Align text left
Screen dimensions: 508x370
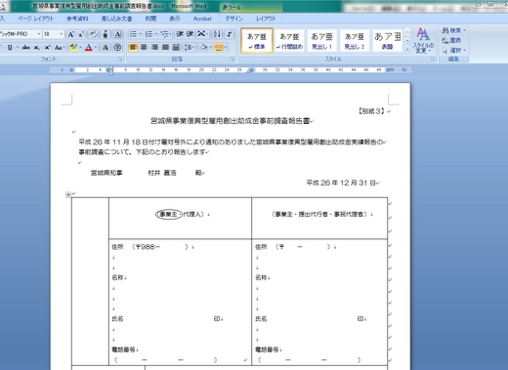(133, 48)
